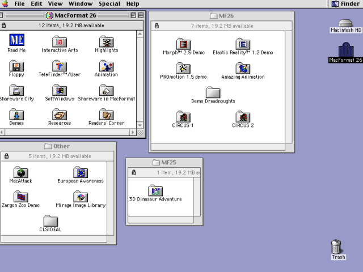This screenshot has width=363, height=272.
Task: Open the Edit menu
Action: [36, 4]
